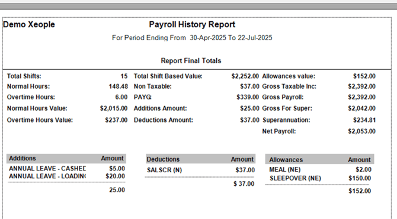This screenshot has height=219, width=397.
Task: Click the 'Additions' table header
Action: 23,158
